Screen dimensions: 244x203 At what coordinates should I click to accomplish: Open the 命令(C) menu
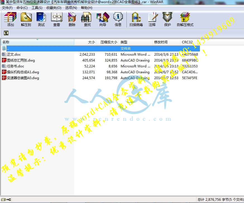click(22, 8)
